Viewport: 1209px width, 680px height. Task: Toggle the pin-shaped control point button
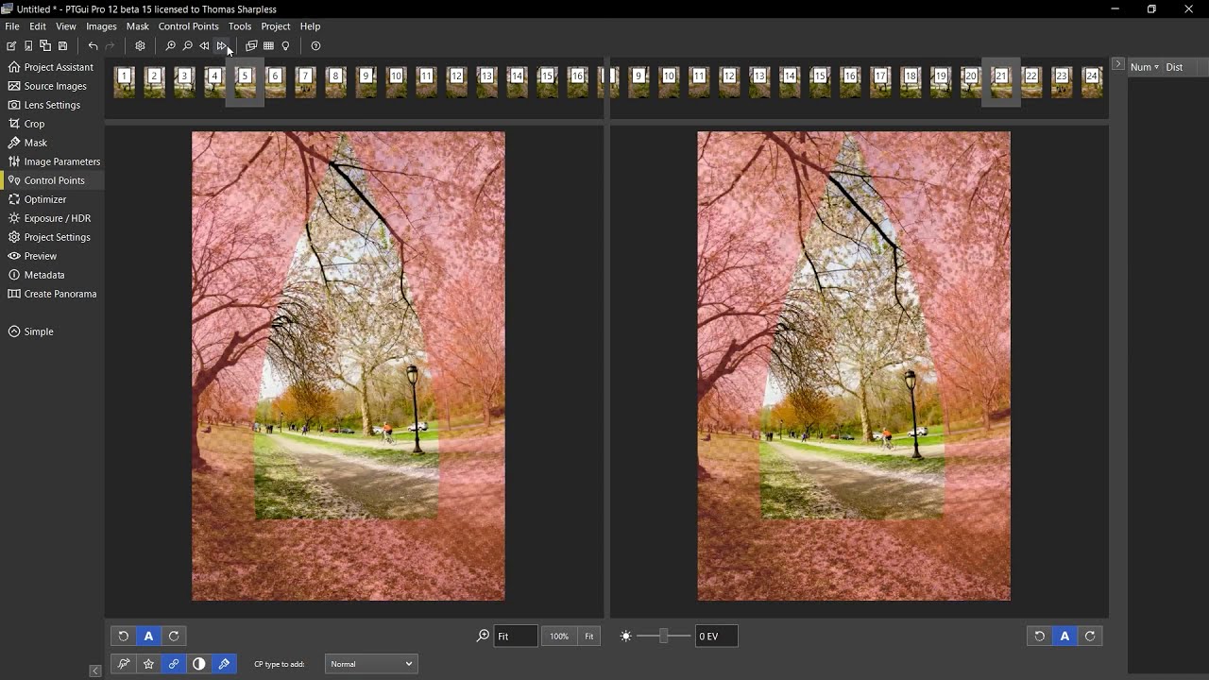tap(123, 664)
